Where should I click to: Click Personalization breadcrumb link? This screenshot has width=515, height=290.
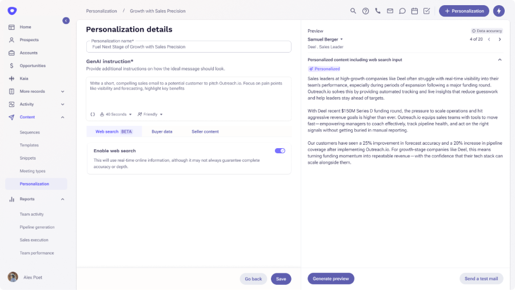101,11
